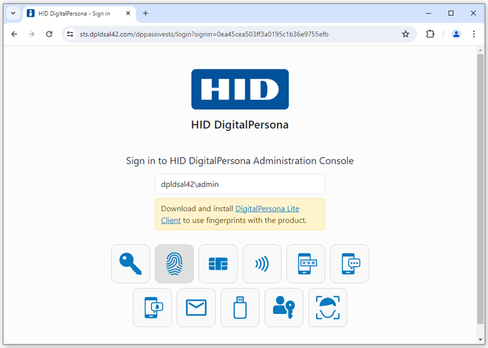Select the Password key credential icon

130,263
